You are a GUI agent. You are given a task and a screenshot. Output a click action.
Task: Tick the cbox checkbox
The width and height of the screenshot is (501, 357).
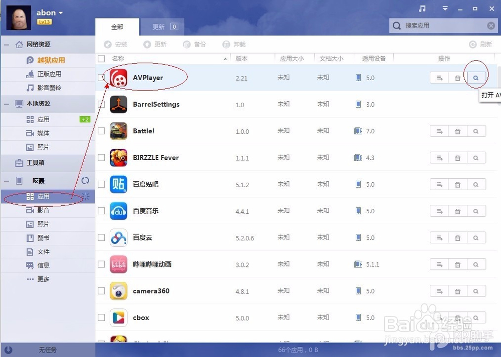tap(101, 317)
